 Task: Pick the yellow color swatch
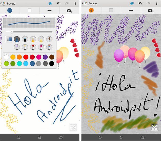point(13,57)
